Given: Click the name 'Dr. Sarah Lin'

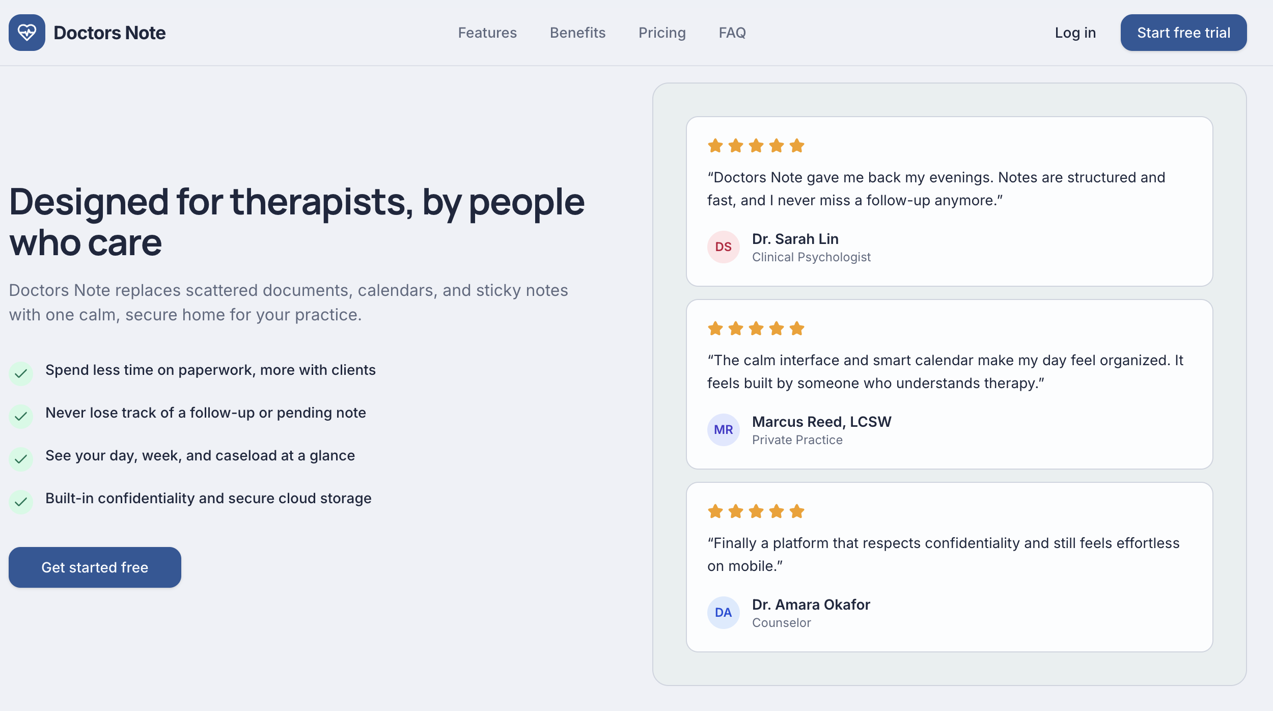Looking at the screenshot, I should 795,239.
